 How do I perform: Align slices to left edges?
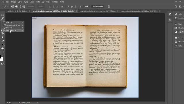point(50,6)
